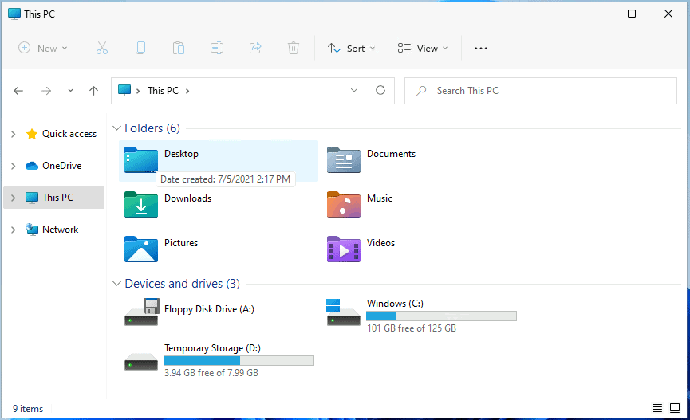Select the Documents folder icon
The image size is (690, 420).
pyautogui.click(x=344, y=159)
